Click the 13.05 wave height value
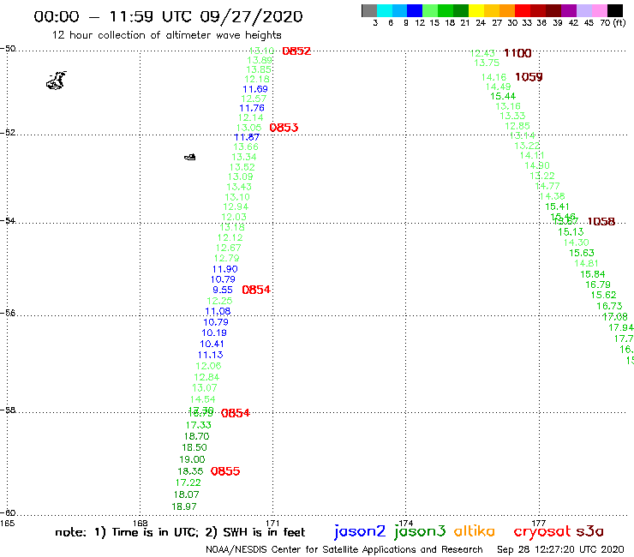Screen dimensions: 634x557 [x=249, y=128]
